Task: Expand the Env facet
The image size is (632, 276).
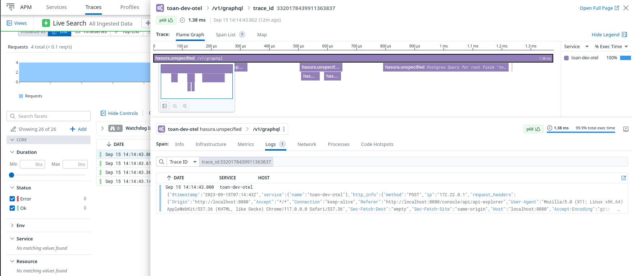Action: click(x=12, y=225)
